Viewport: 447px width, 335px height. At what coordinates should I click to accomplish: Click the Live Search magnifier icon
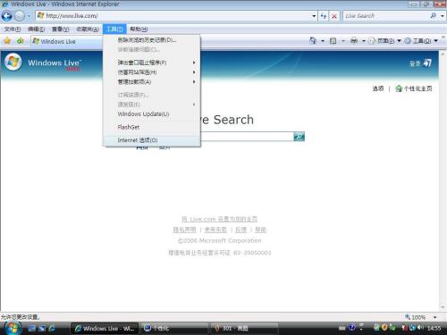[x=434, y=16]
